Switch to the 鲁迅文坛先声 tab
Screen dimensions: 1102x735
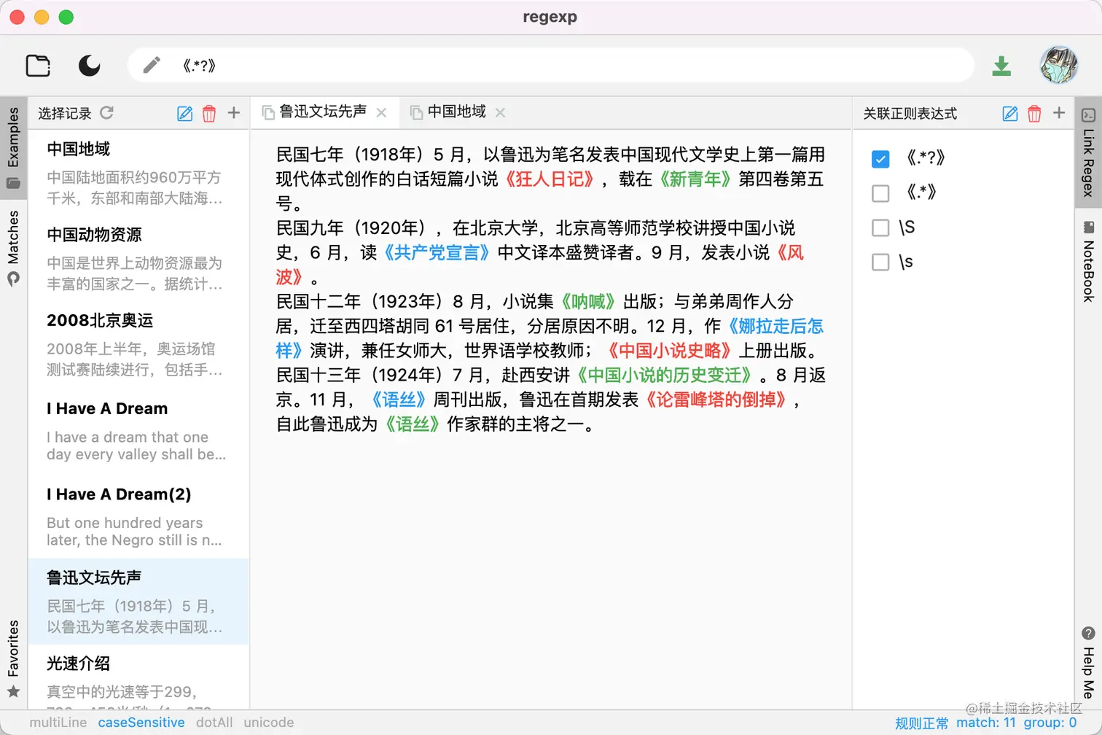coord(323,112)
